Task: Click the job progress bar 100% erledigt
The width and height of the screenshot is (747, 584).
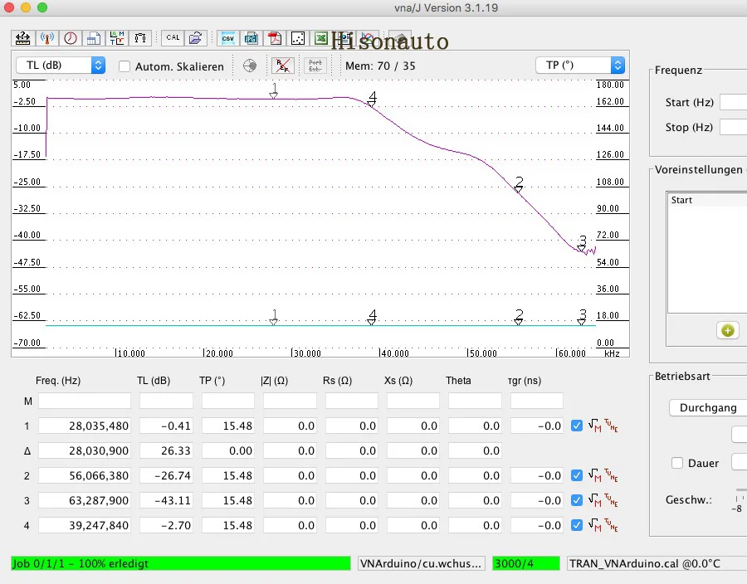Action: click(181, 563)
